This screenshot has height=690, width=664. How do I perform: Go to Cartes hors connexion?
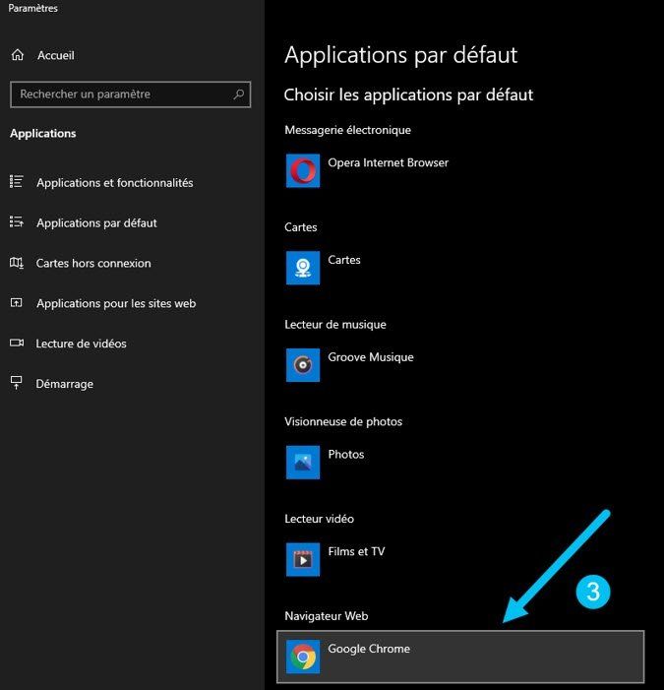click(x=93, y=263)
